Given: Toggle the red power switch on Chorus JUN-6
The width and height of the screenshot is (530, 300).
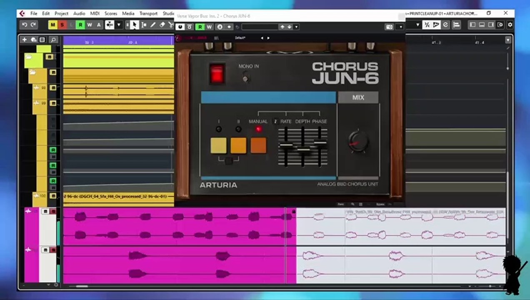Looking at the screenshot, I should click(217, 74).
